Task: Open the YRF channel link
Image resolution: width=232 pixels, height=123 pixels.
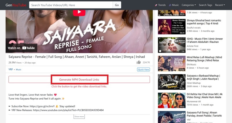Action: pos(11,70)
